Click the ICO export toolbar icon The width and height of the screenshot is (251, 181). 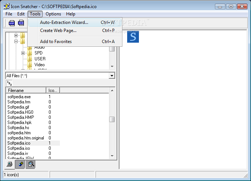click(x=21, y=23)
